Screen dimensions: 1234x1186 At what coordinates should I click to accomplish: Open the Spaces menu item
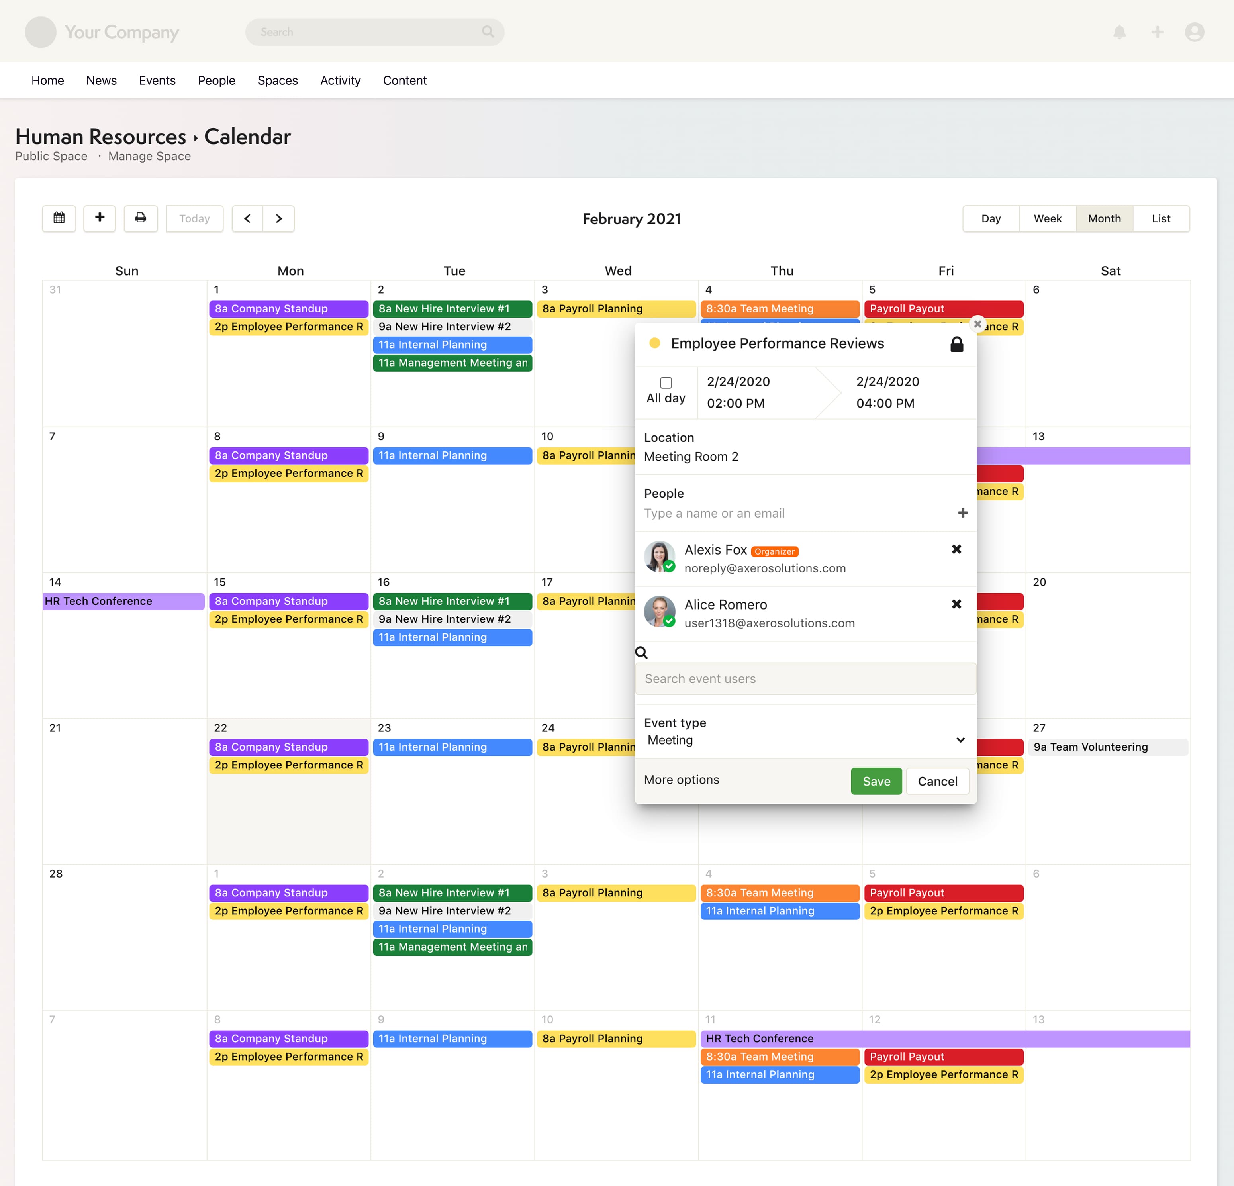[x=278, y=80]
